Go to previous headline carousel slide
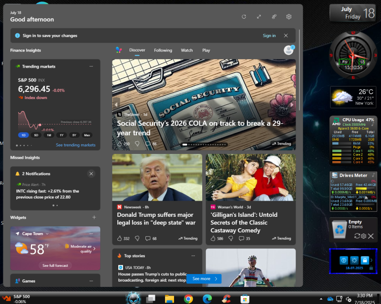Image resolution: width=381 pixels, height=304 pixels. pyautogui.click(x=116, y=104)
